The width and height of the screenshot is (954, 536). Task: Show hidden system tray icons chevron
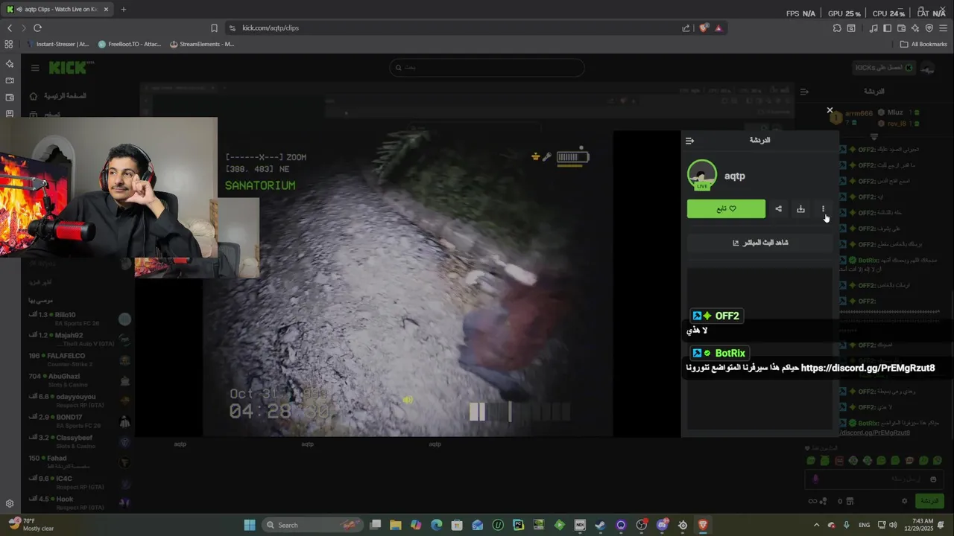(x=816, y=525)
